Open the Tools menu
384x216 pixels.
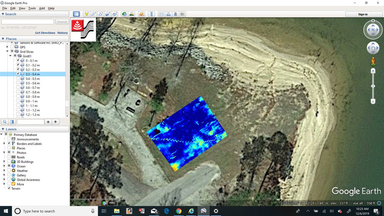pos(32,8)
